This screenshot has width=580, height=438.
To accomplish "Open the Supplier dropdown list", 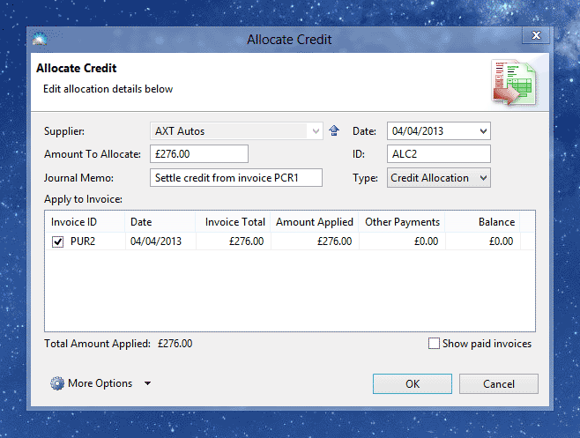I will (x=316, y=131).
